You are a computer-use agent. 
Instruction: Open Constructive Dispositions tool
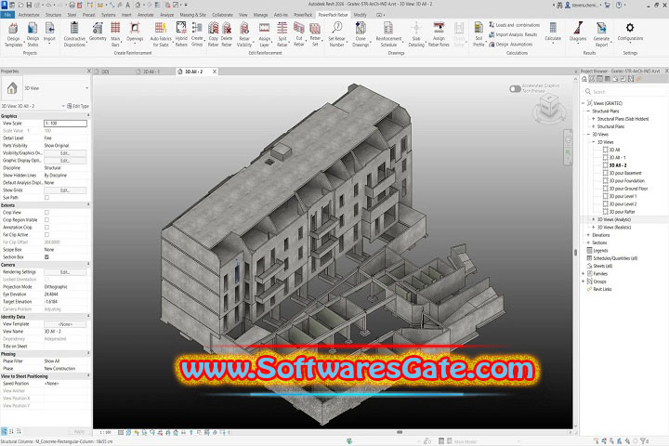coord(74,34)
